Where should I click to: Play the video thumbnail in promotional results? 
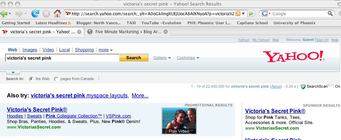click(179, 121)
